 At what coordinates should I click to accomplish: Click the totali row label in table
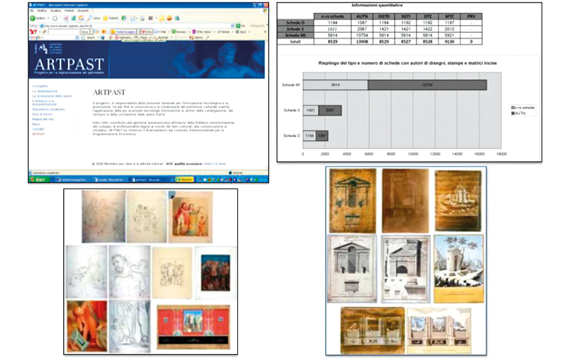295,42
